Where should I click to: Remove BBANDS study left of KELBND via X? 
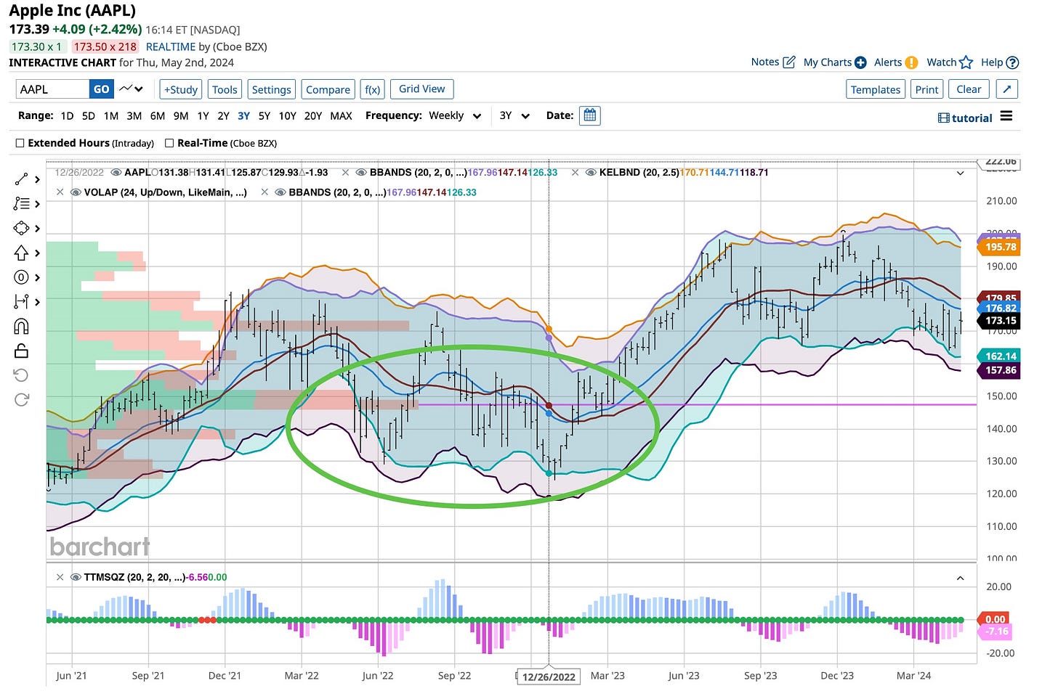click(x=346, y=173)
